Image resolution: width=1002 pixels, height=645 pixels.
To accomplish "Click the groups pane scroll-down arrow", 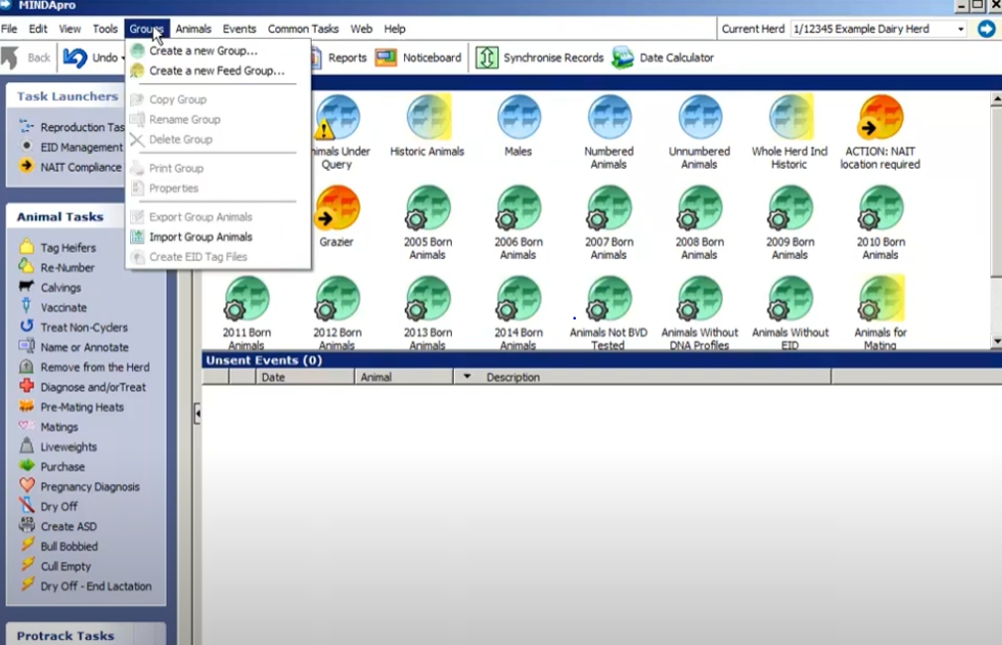I will tap(996, 342).
